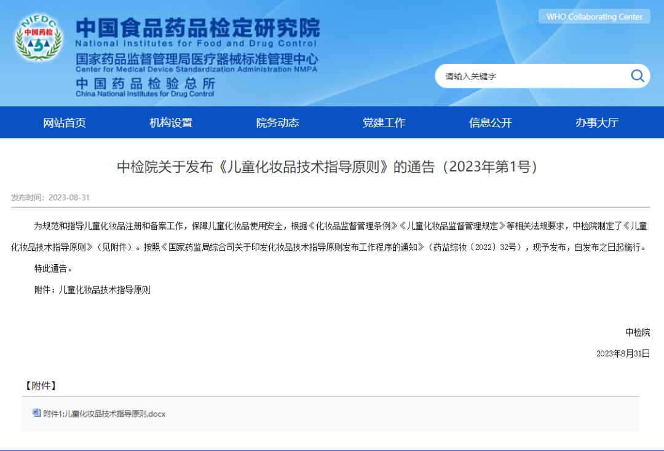Click the Word document icon beside 附件1
Screen dimensions: 664x451
pyautogui.click(x=37, y=414)
